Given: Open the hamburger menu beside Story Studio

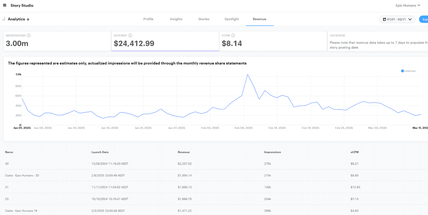Looking at the screenshot, I should (5, 5).
